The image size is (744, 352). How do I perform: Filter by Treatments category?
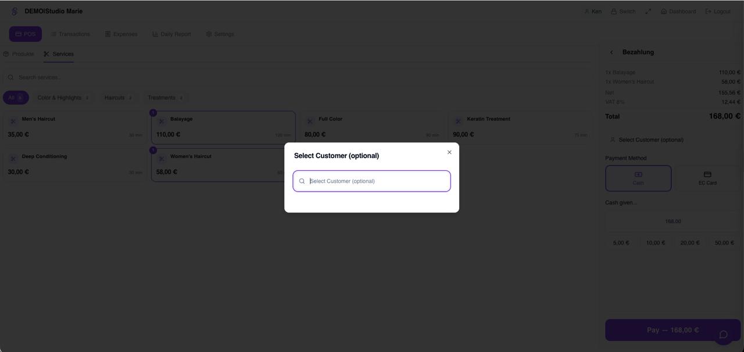[165, 98]
